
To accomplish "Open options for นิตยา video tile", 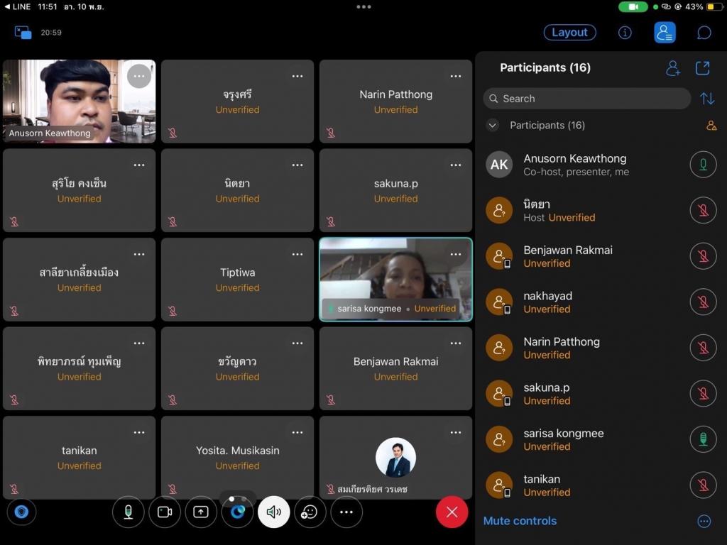I will pyautogui.click(x=297, y=165).
